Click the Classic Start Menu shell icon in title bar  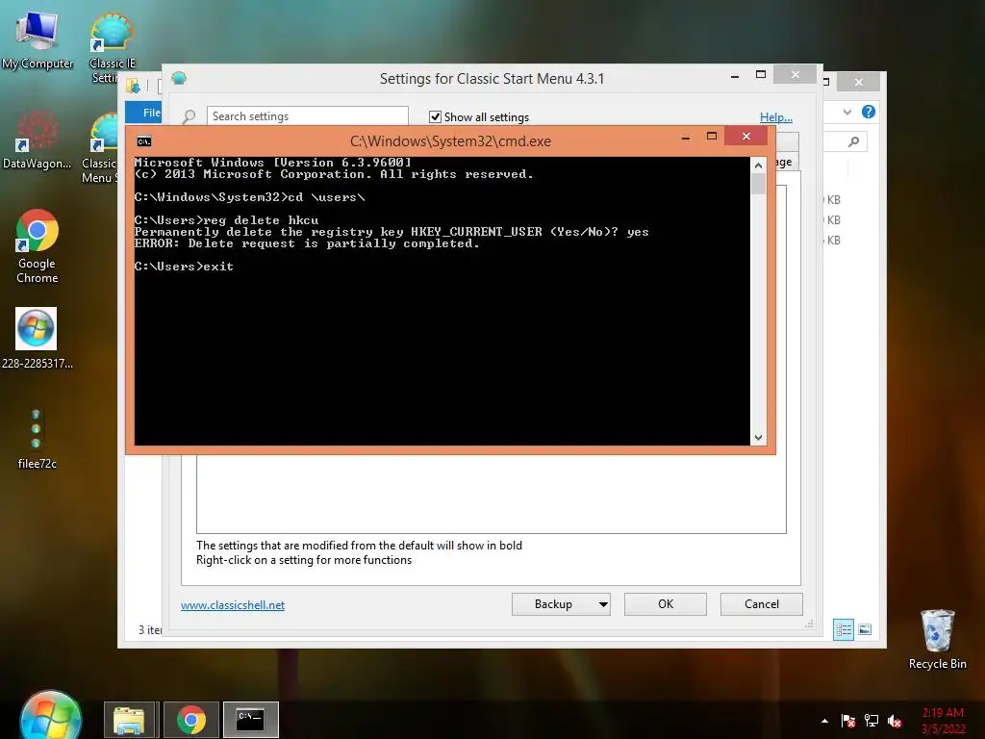pyautogui.click(x=179, y=78)
